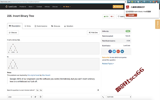Screen dimensions: 160x100
Task: Expand the Mock menu
Action: pos(31,7)
